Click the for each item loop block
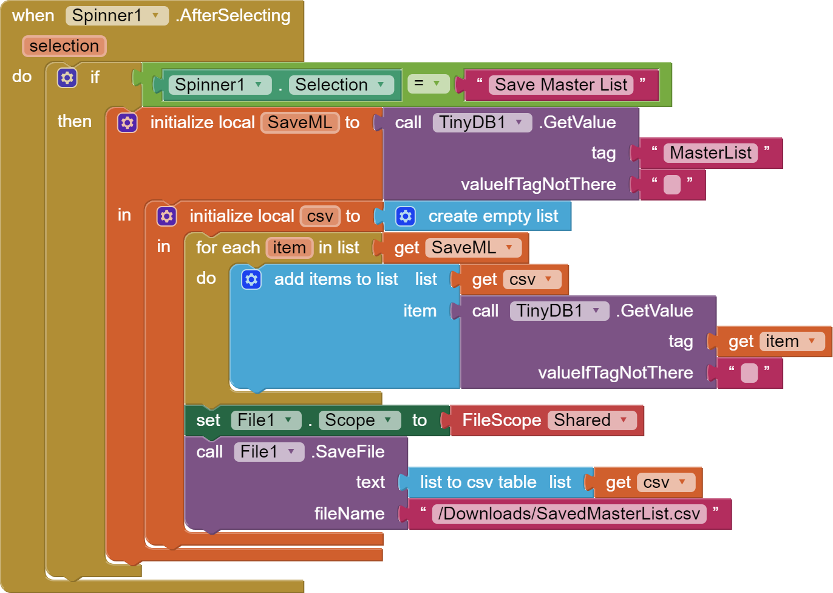 pyautogui.click(x=228, y=248)
